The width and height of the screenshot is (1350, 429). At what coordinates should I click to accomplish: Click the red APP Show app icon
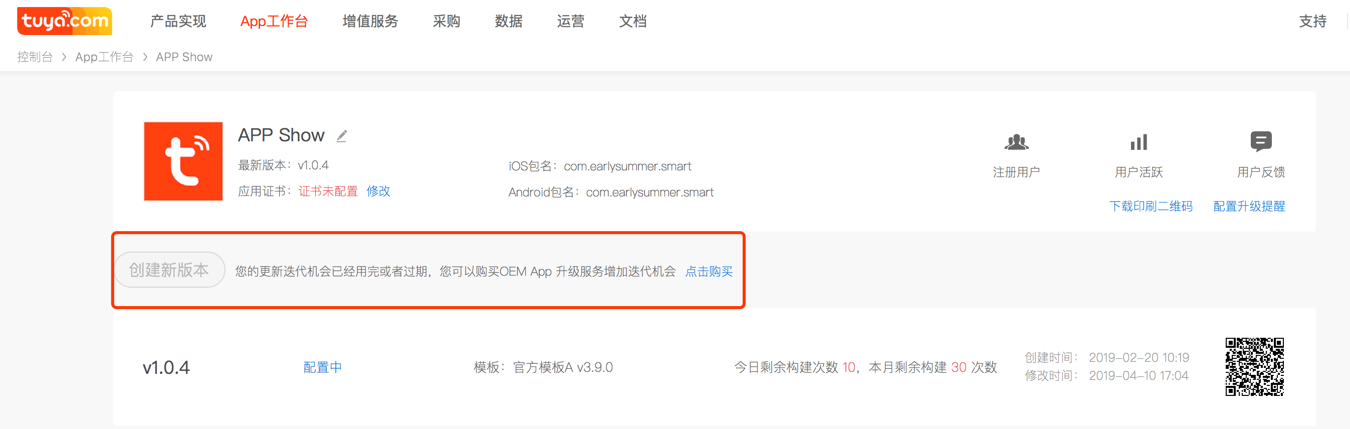(183, 161)
